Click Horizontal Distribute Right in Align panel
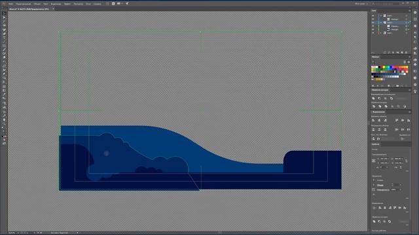This screenshot has width=419, height=235. [x=409, y=129]
